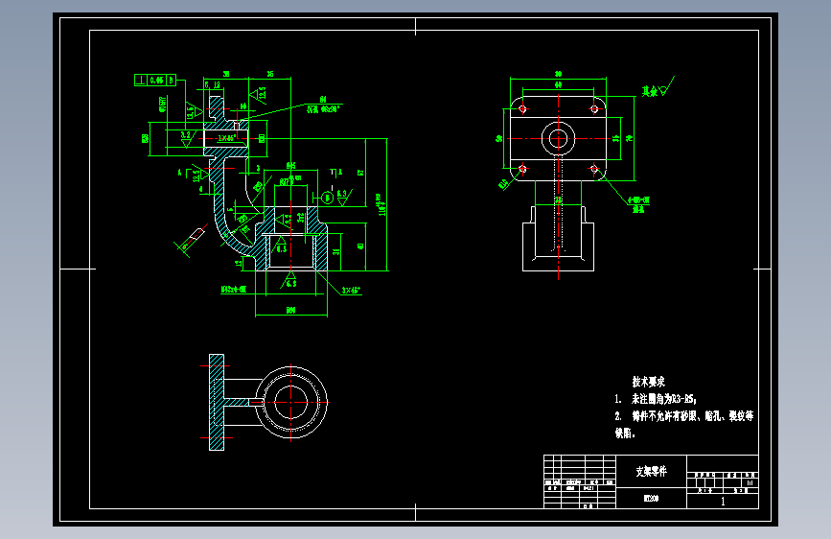Click the '12.5' roughness symbol at top right of flange
The image size is (831, 539).
click(x=258, y=95)
